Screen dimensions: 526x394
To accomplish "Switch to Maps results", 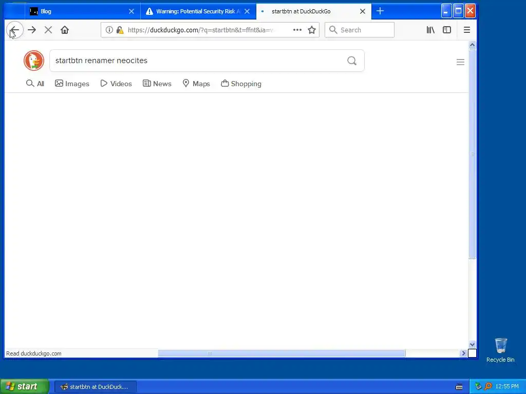I will click(x=196, y=84).
